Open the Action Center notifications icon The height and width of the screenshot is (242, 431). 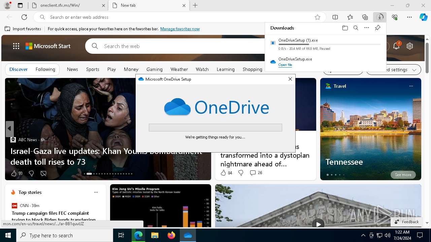420,235
